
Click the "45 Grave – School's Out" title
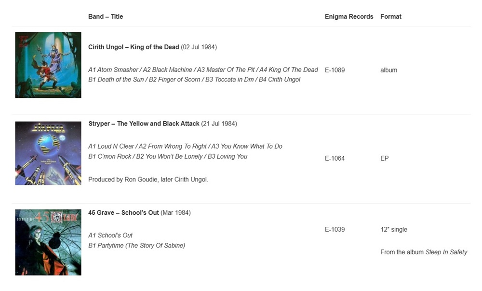pos(123,213)
